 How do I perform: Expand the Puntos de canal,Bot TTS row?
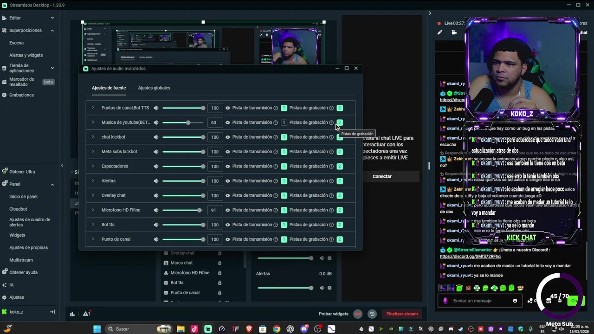coord(93,108)
